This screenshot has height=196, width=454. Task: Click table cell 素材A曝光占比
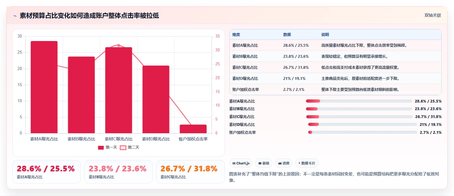(x=245, y=45)
